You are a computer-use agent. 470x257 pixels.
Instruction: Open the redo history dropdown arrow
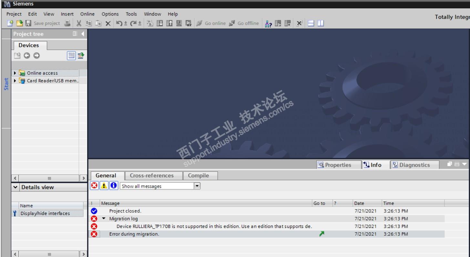coord(140,23)
